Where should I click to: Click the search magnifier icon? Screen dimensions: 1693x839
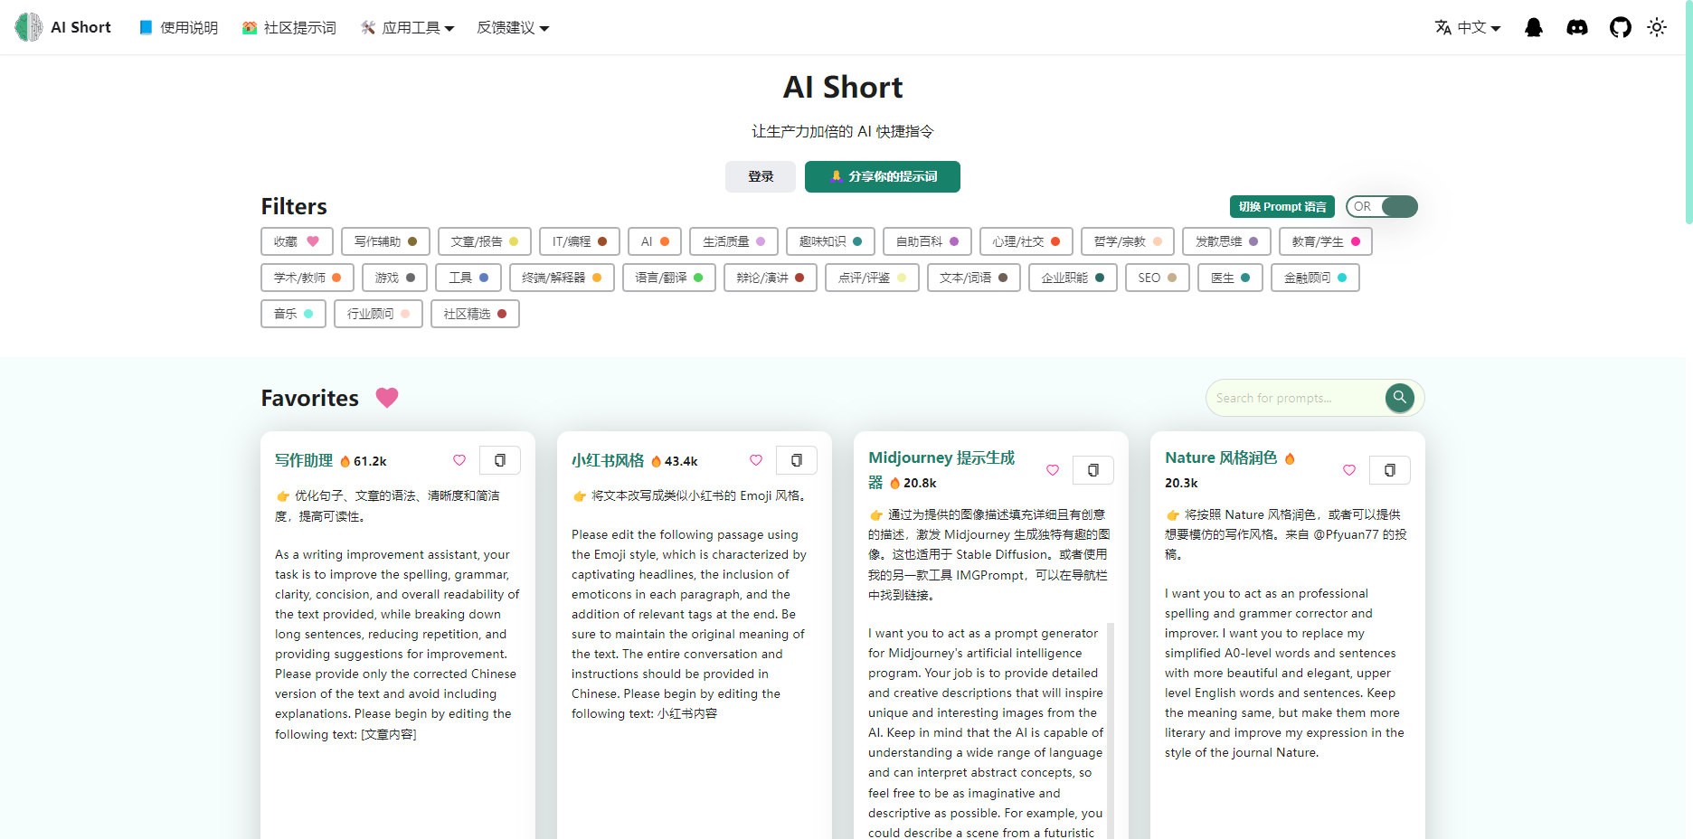[1399, 398]
